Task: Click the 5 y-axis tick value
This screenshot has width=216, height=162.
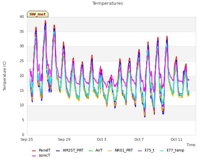Action: point(23,120)
